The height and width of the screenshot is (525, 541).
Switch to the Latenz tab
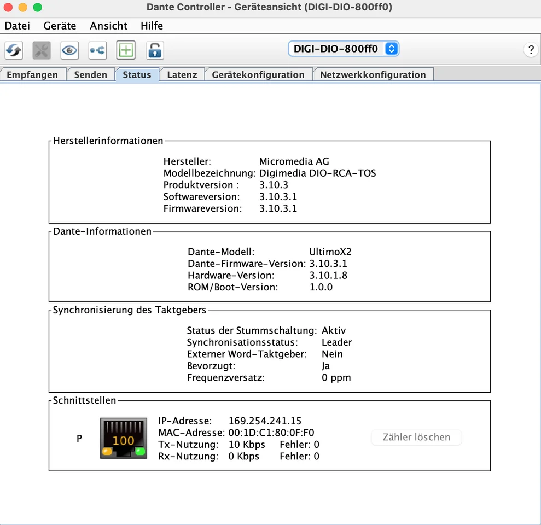pos(182,74)
